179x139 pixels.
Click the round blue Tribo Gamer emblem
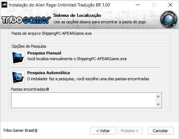(169, 19)
